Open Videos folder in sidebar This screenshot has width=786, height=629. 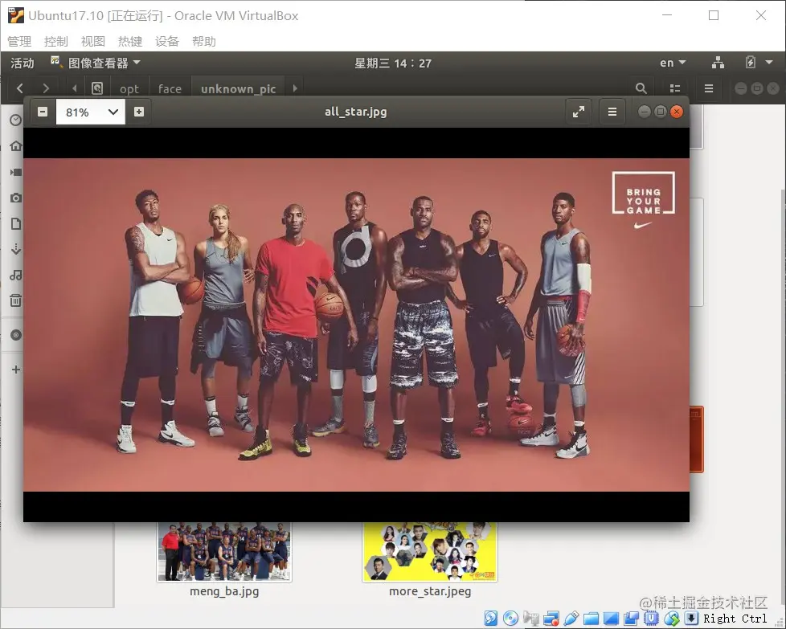click(x=16, y=172)
